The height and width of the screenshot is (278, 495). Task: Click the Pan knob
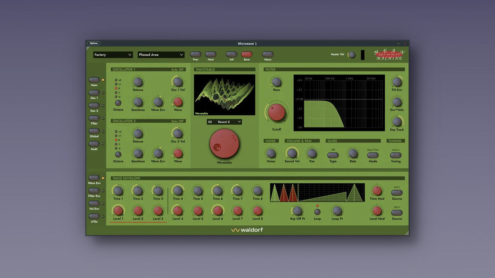point(312,153)
